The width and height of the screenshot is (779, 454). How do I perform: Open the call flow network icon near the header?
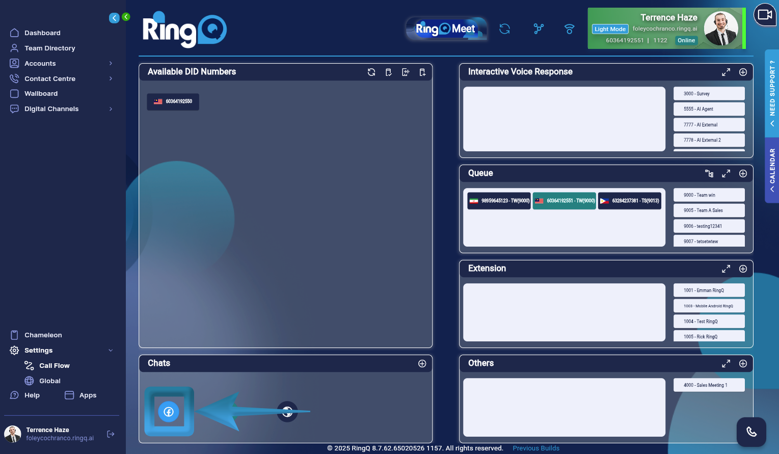click(x=538, y=29)
